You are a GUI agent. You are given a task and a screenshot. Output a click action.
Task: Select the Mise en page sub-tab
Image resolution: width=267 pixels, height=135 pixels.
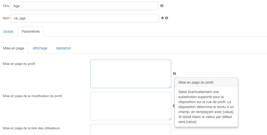14,48
